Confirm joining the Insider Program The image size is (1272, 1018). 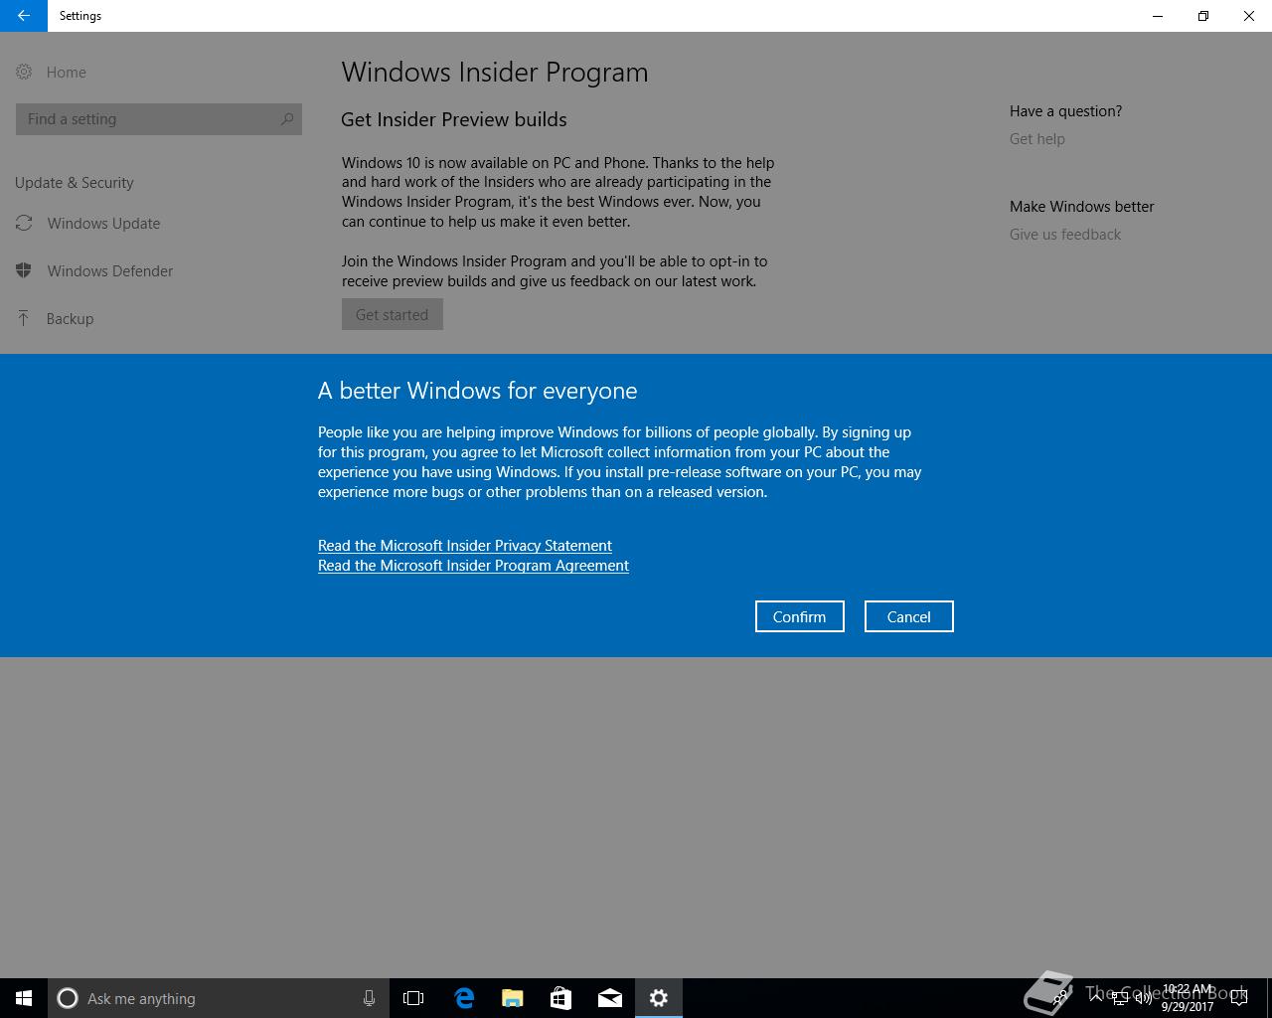pos(800,616)
